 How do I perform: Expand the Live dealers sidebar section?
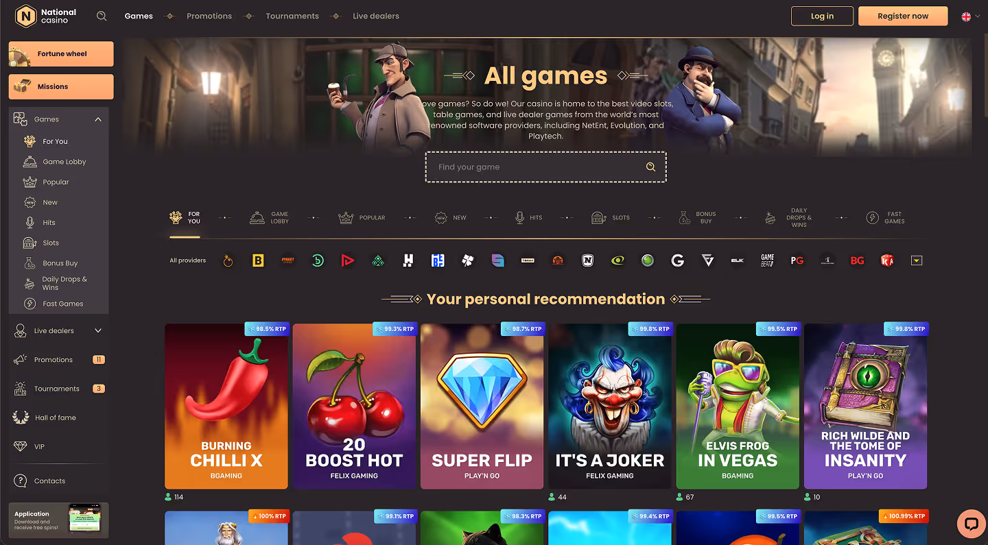click(98, 330)
